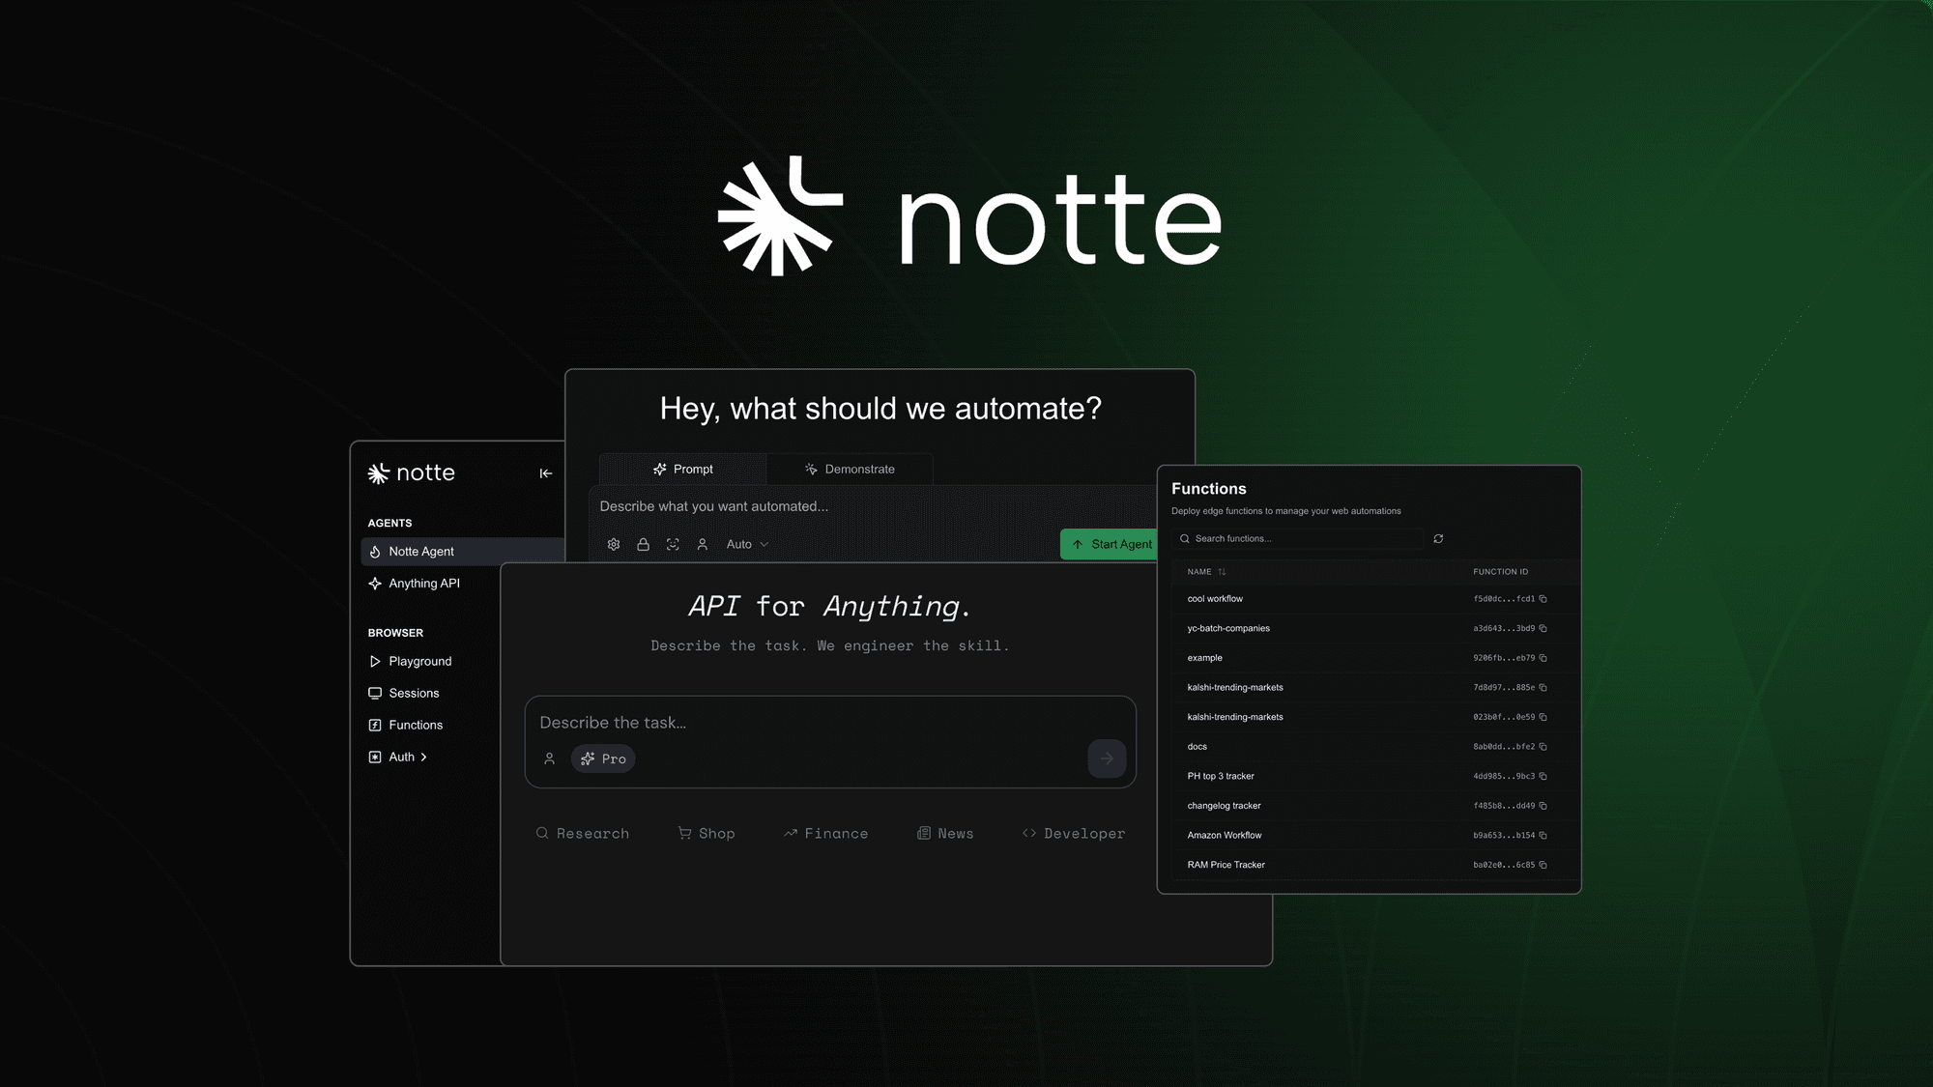Image resolution: width=1933 pixels, height=1087 pixels.
Task: Open the 'changelog tracker' function
Action: [x=1224, y=806]
